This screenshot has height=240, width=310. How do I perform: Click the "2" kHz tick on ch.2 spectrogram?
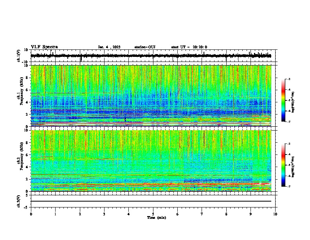coord(27,179)
